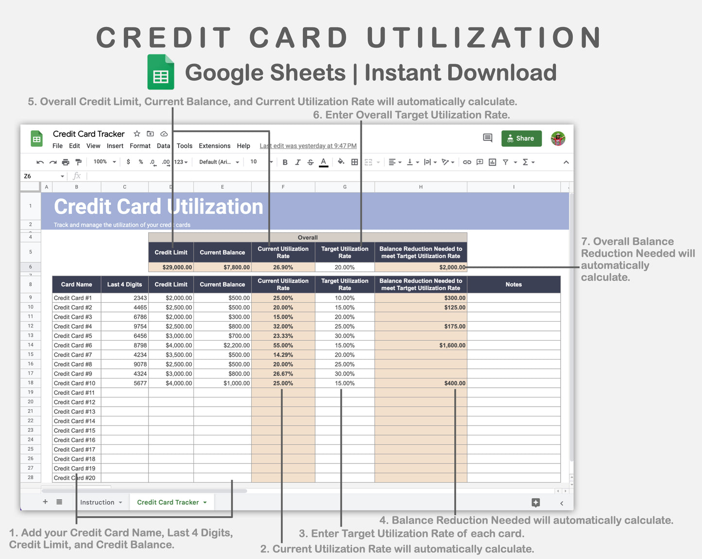Select the Paint format tool

pyautogui.click(x=78, y=162)
